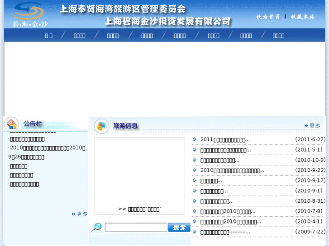
Task: Open the news headline starting with 2010 dated 2010-9-22
Action: coord(232,171)
